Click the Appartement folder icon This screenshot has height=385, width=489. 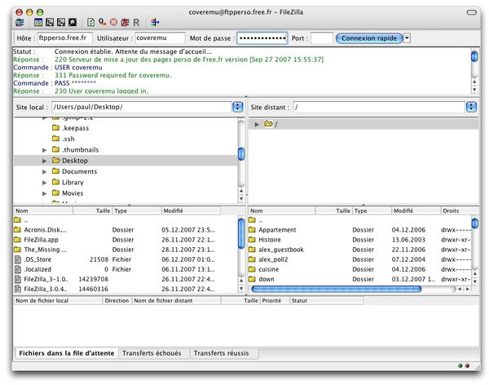[252, 230]
